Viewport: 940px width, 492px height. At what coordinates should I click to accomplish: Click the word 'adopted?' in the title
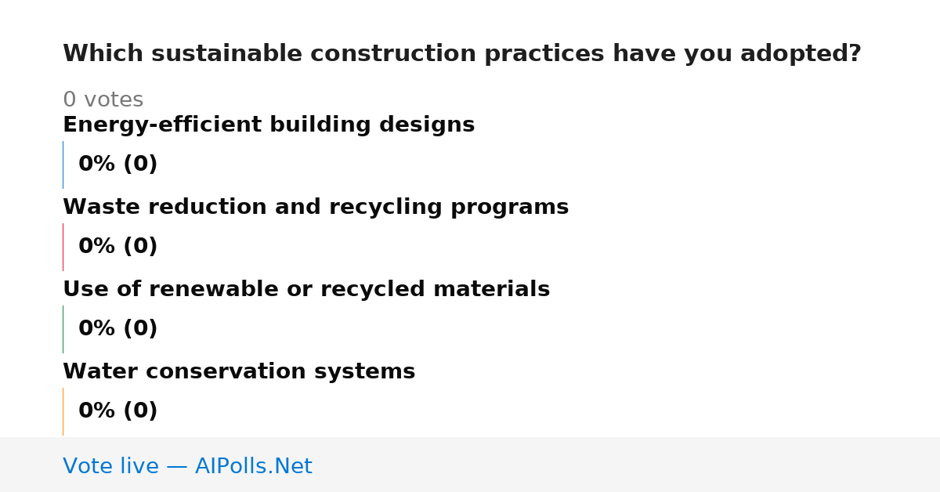[801, 54]
